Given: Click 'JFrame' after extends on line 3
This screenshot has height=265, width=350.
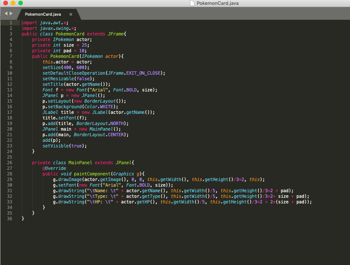Looking at the screenshot, I should [116, 34].
